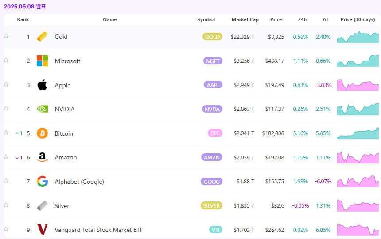Star Bitcoin as a favorite
Screen dimensions: 381x239
(x=6, y=133)
